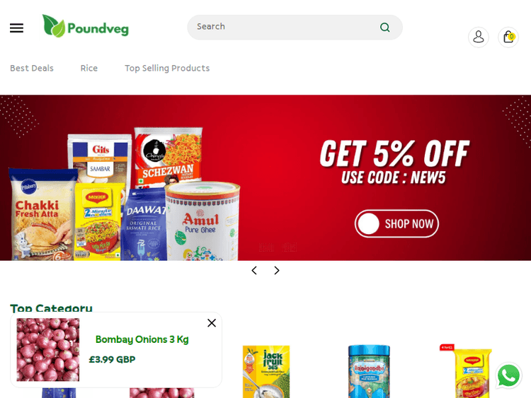The image size is (531, 398).
Task: Click the search magnifier icon
Action: (384, 27)
